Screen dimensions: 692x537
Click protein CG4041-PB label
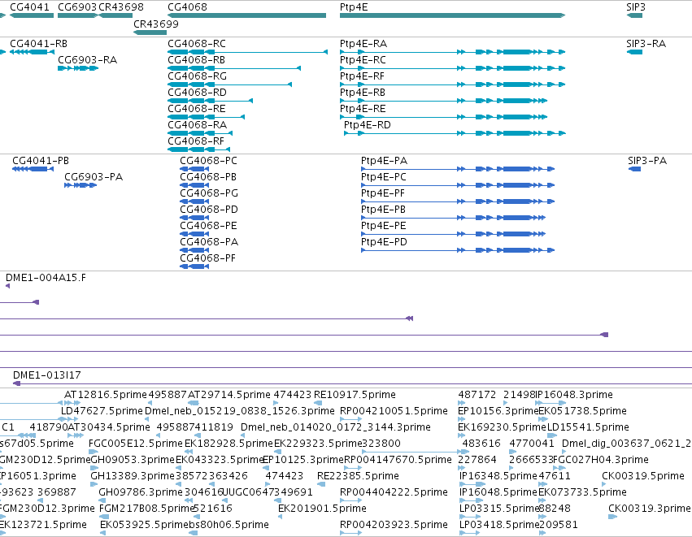coord(41,161)
